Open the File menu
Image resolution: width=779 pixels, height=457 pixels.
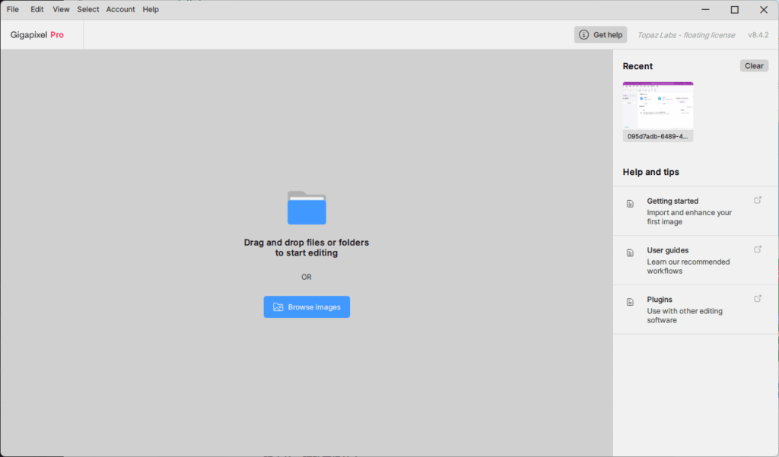click(12, 9)
